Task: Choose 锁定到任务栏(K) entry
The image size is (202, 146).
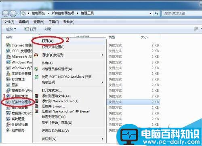Action: coord(54,117)
